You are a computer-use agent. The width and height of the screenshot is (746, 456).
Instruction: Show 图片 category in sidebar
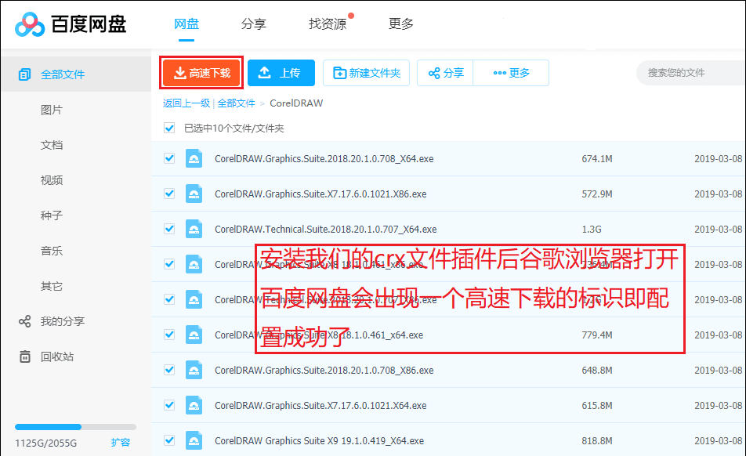52,110
